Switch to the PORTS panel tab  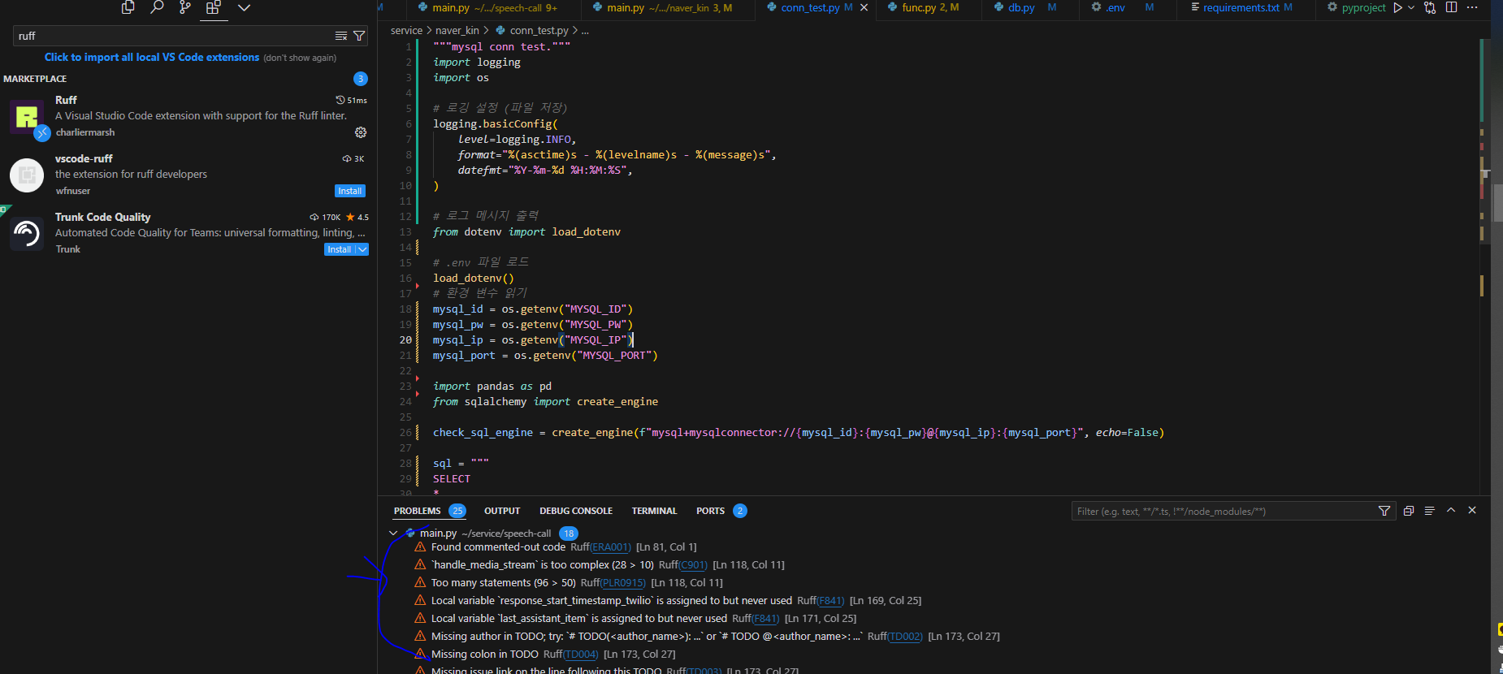pos(710,511)
